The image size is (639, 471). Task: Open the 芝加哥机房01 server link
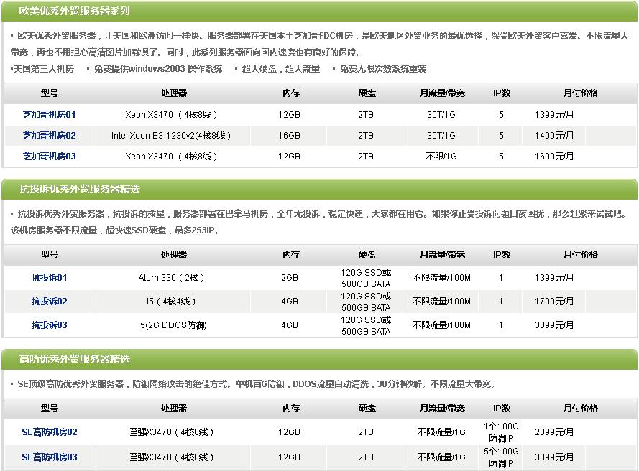(x=49, y=115)
